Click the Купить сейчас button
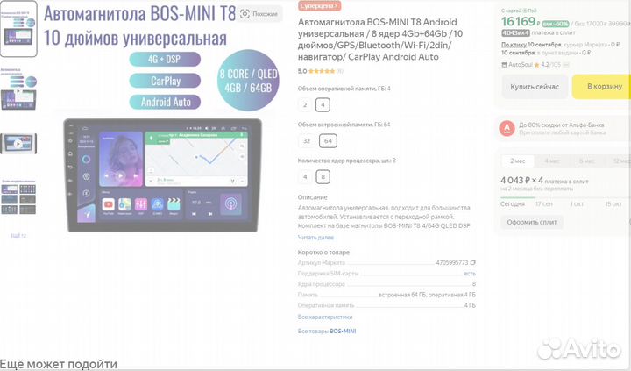This screenshot has width=631, height=371. 535,87
